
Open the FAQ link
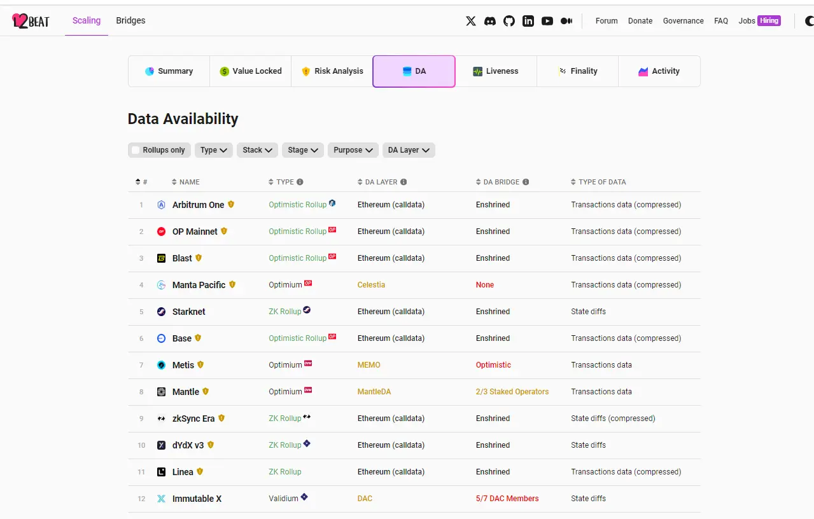(721, 21)
